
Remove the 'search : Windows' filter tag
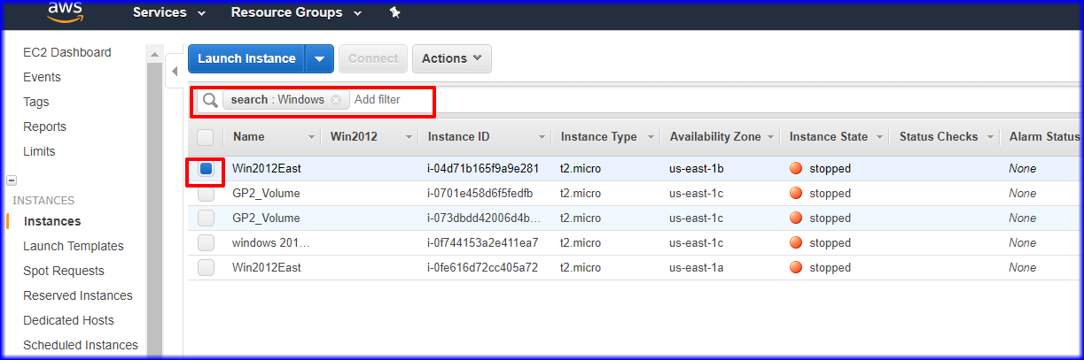click(x=336, y=100)
